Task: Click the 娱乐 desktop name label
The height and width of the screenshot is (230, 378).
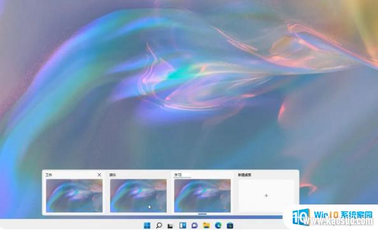Action: click(113, 175)
